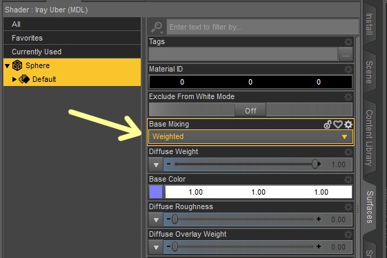Screen dimensions: 387x258
Task: Click the Diffuse Weight value 1.00
Action: [x=338, y=164]
